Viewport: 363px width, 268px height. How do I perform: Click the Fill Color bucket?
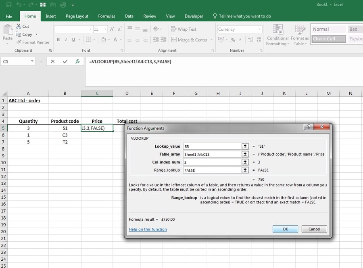[104, 40]
